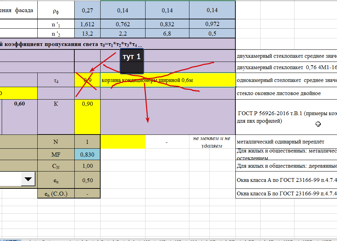
Task: Select the 0,14 cell above 0,762
Action: click(123, 10)
